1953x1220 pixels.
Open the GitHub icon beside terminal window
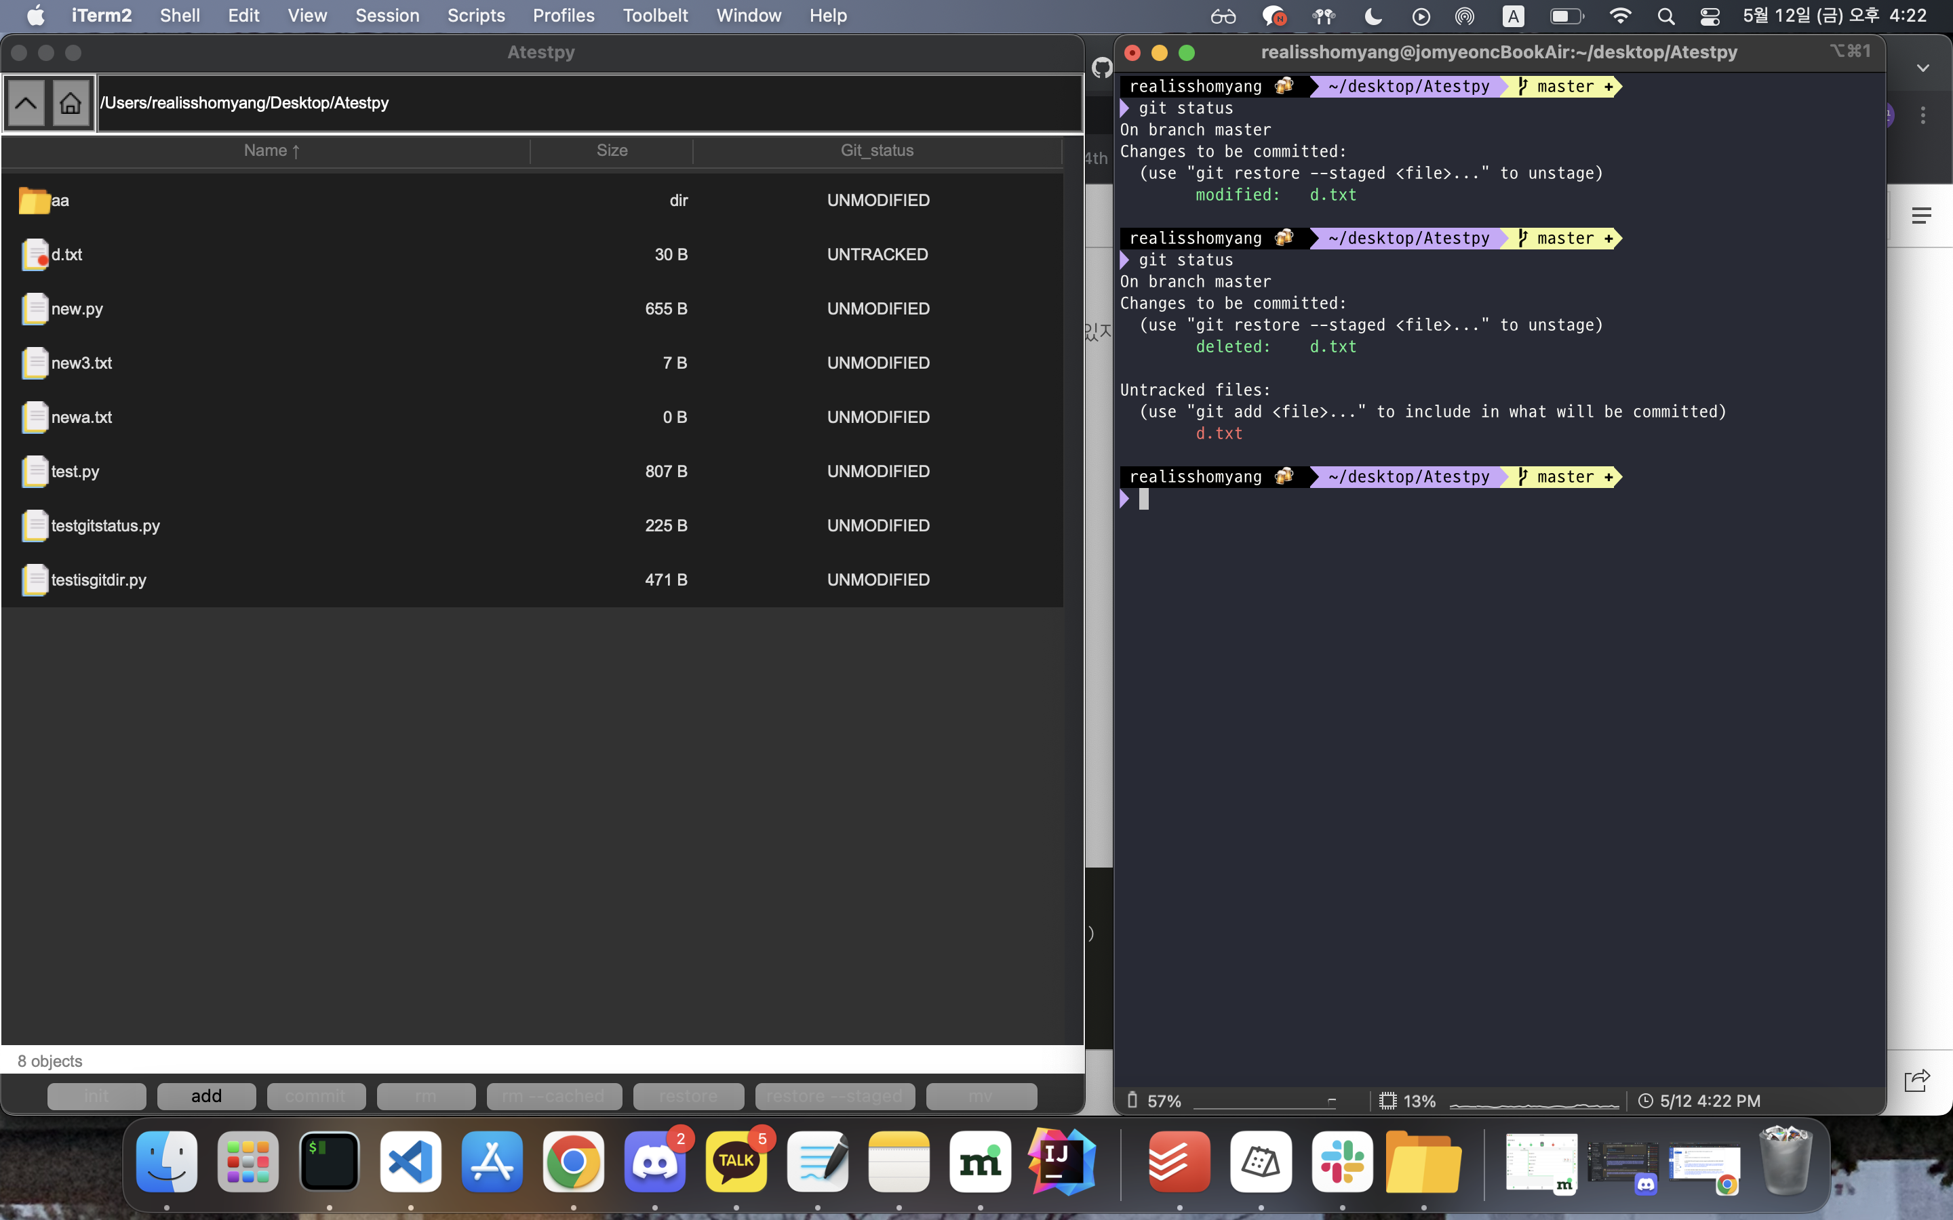pyautogui.click(x=1101, y=68)
